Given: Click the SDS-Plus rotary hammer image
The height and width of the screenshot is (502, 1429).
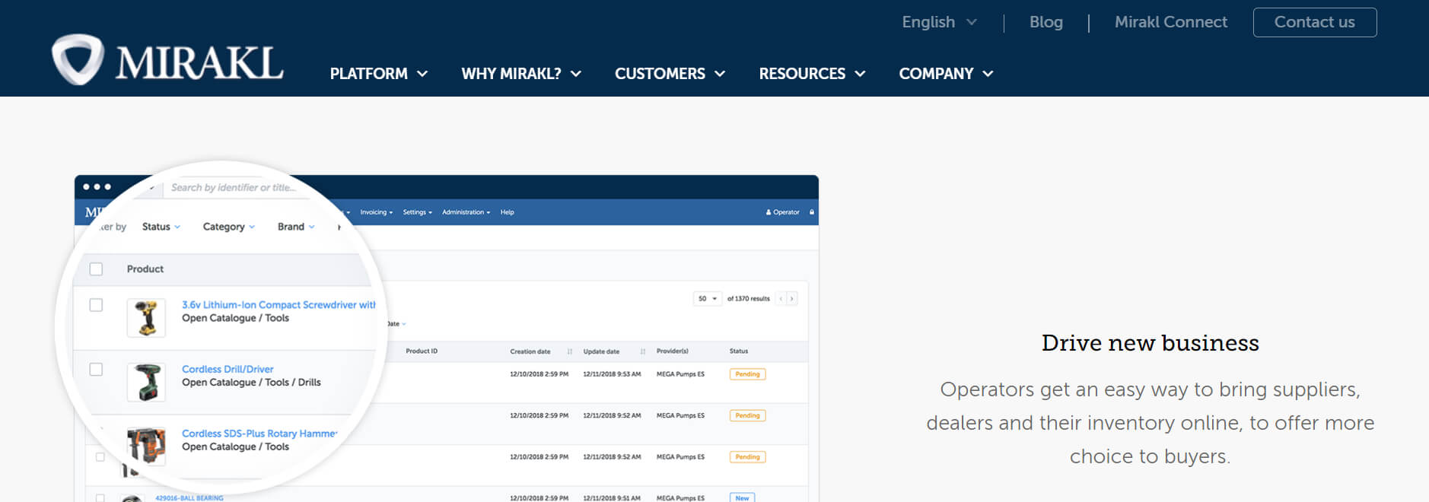Looking at the screenshot, I should point(146,445).
